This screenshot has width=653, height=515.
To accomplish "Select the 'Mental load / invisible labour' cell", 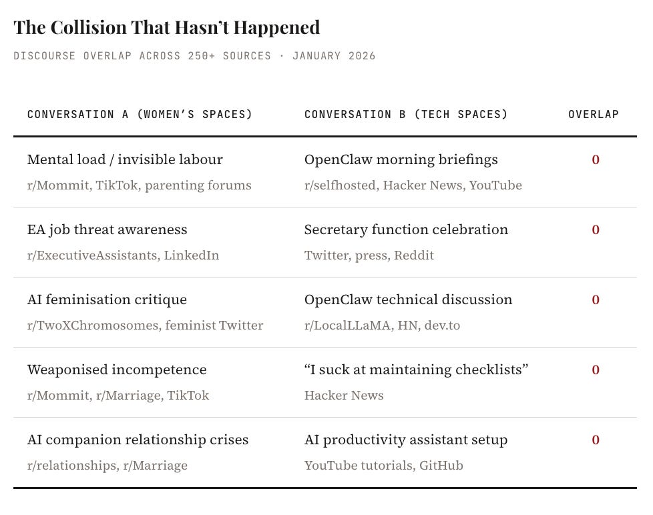I will pyautogui.click(x=125, y=159).
